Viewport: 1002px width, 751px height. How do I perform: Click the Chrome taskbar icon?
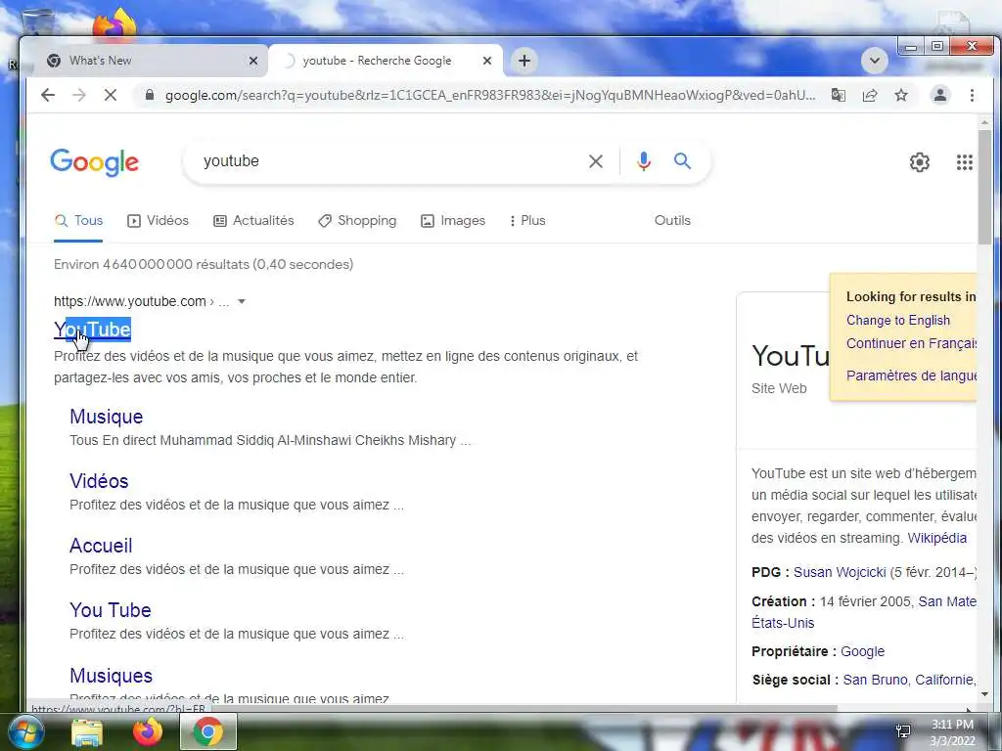[x=208, y=731]
